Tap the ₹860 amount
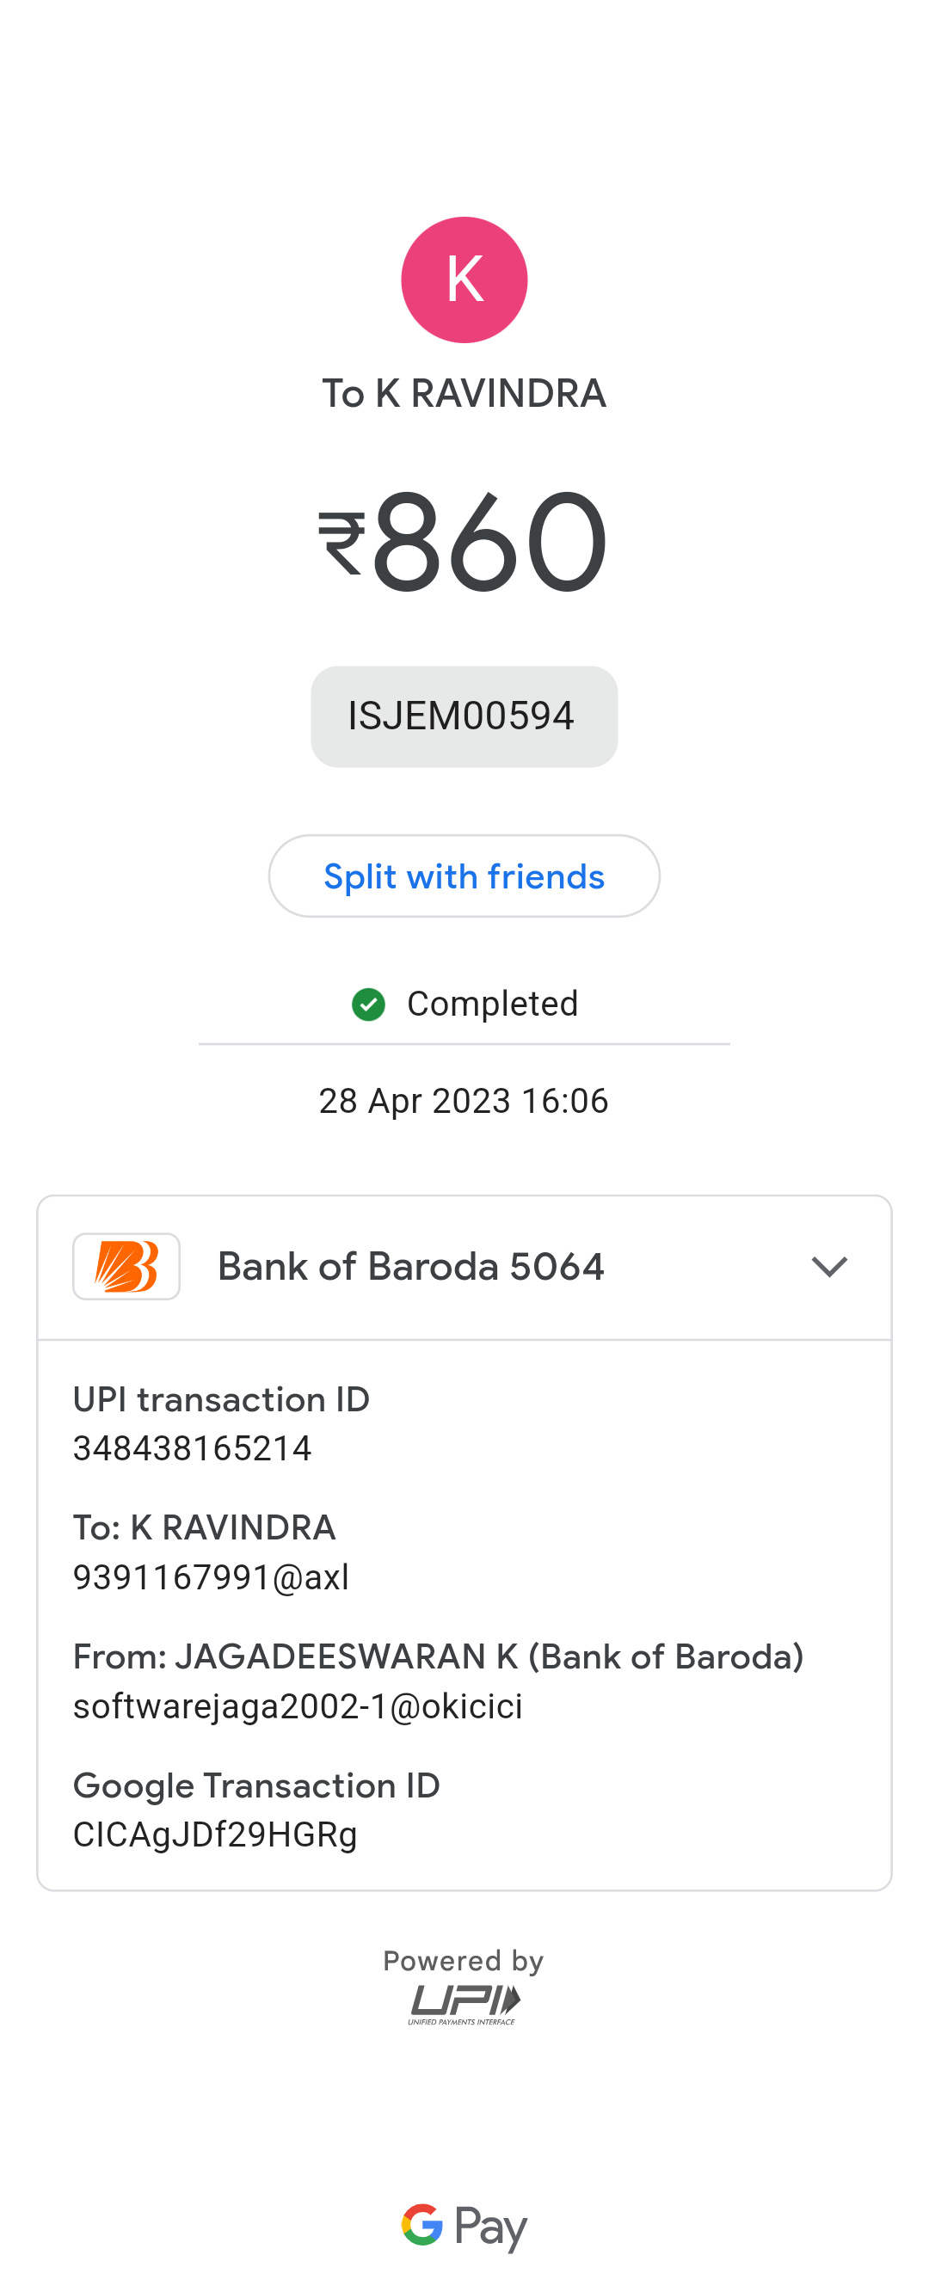The width and height of the screenshot is (929, 2292). pos(489,543)
